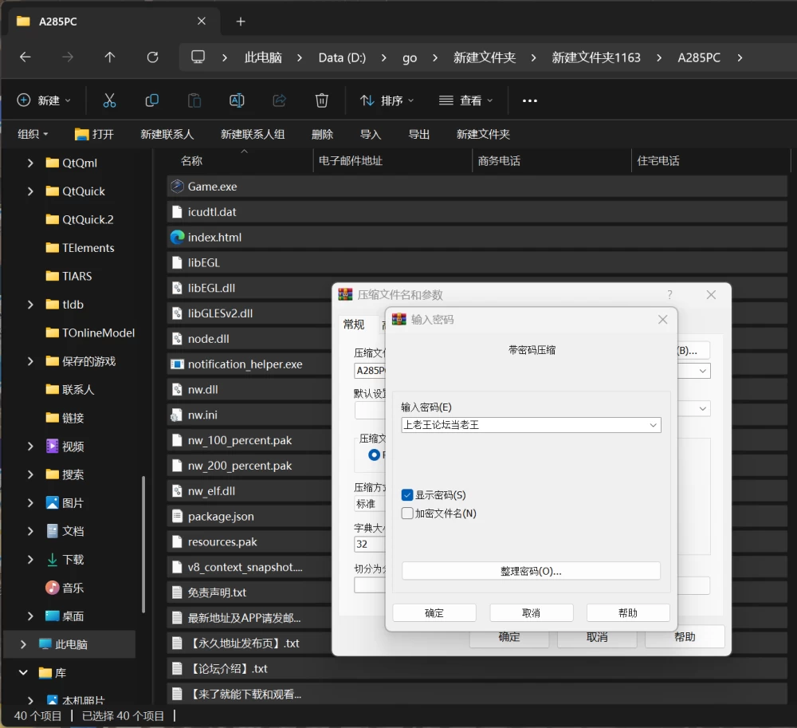This screenshot has height=728, width=797.
Task: Go up one folder level
Action: [110, 57]
